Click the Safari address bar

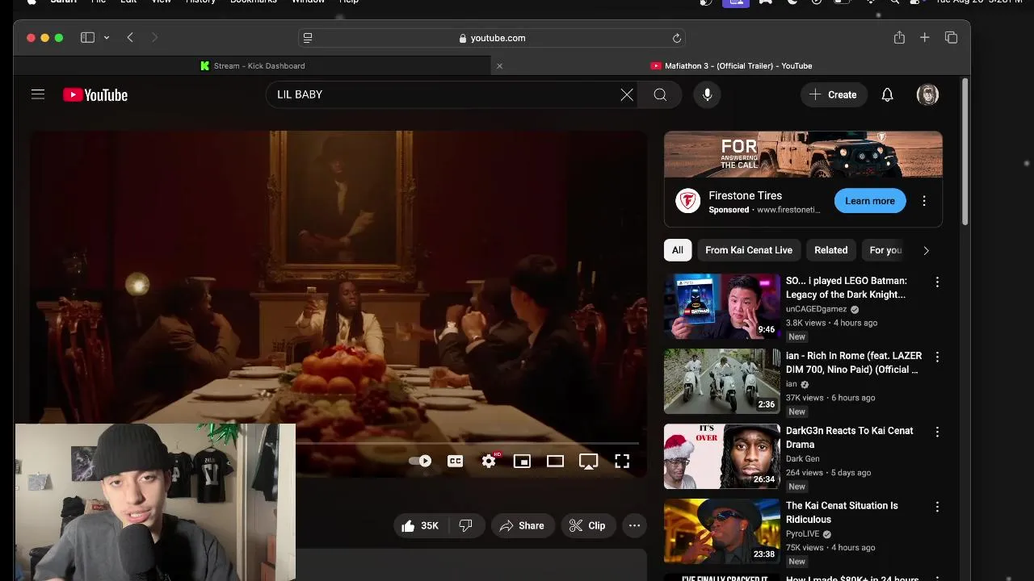492,38
